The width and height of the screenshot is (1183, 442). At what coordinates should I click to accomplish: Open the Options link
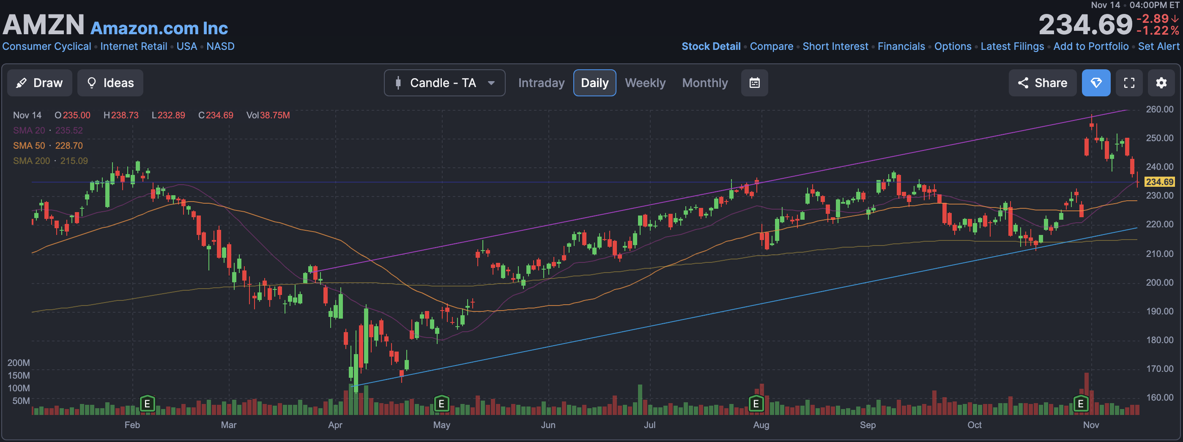(x=953, y=46)
